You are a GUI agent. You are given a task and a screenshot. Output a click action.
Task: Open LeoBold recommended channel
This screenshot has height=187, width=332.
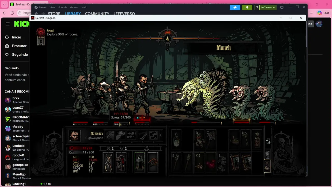coord(17,148)
